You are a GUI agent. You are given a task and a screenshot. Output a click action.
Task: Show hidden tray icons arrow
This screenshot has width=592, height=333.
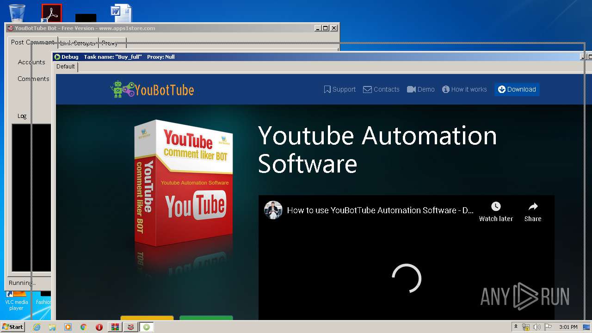click(x=516, y=327)
